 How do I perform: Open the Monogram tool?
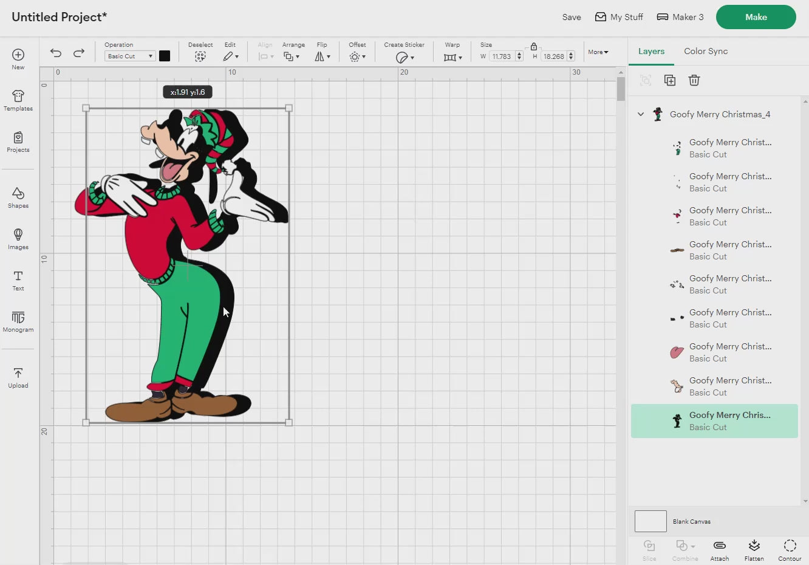pos(18,322)
